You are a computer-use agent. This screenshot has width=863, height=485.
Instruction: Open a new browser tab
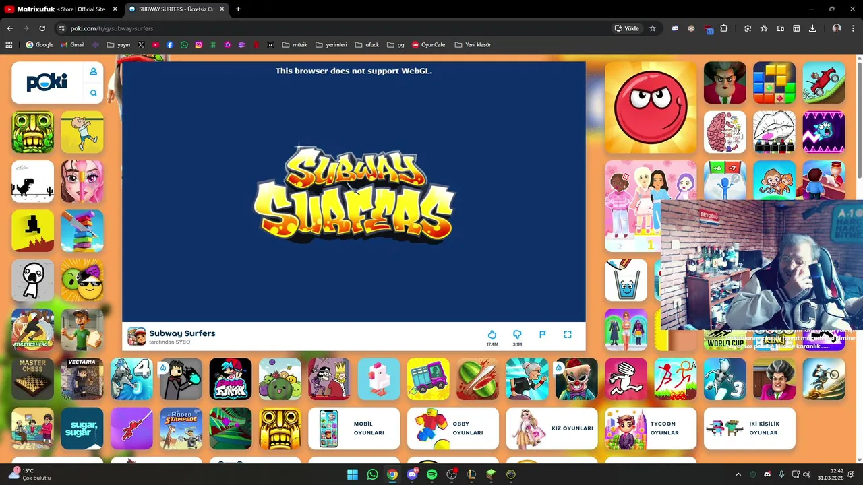[238, 9]
